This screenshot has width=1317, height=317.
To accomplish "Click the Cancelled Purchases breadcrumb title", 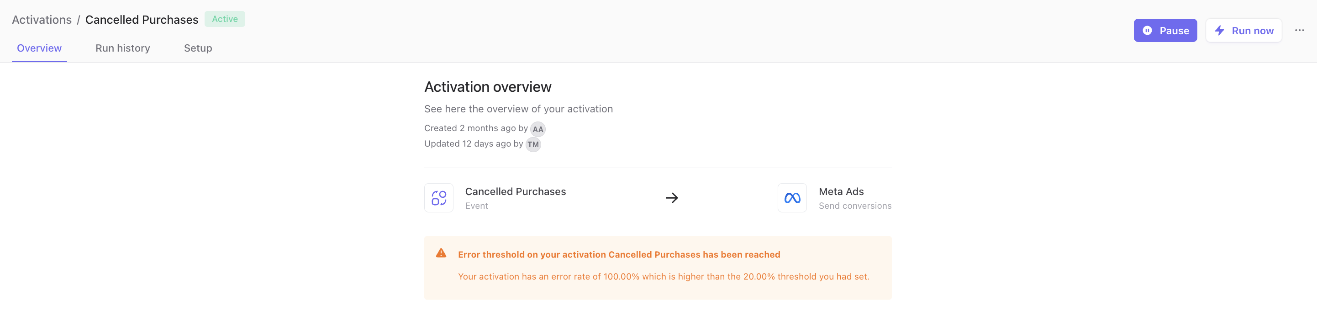I will click(142, 20).
